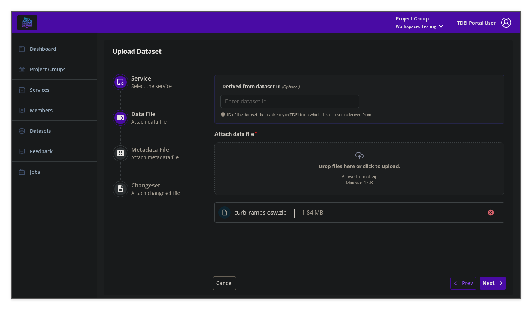
Task: Remove curb_ramps-osw.zip with the red X
Action: [490, 213]
